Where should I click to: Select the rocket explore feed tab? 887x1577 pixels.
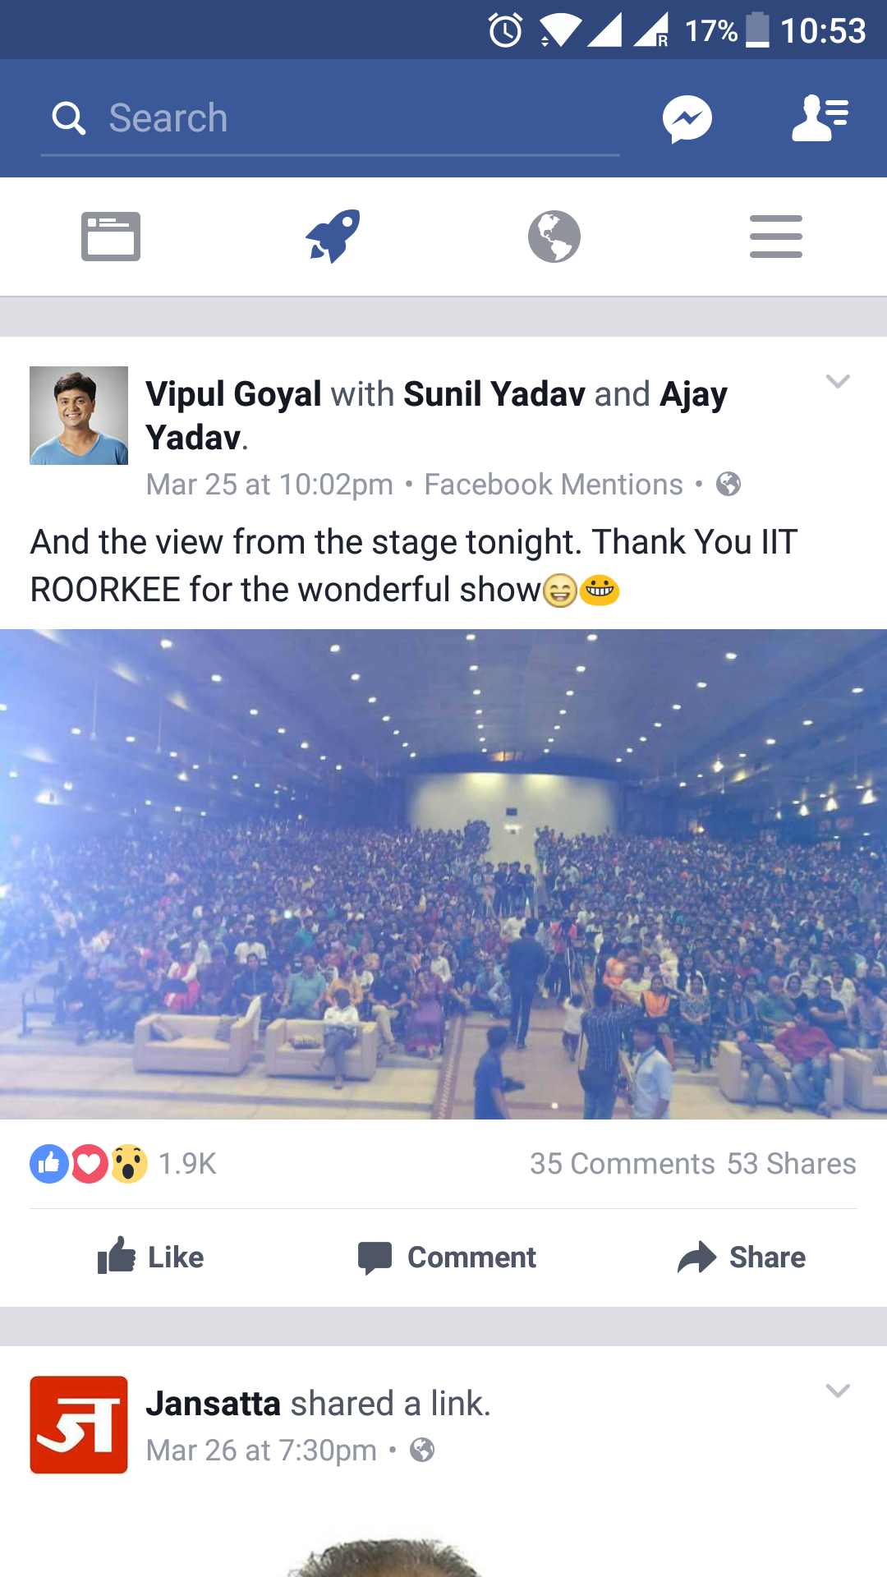tap(333, 237)
